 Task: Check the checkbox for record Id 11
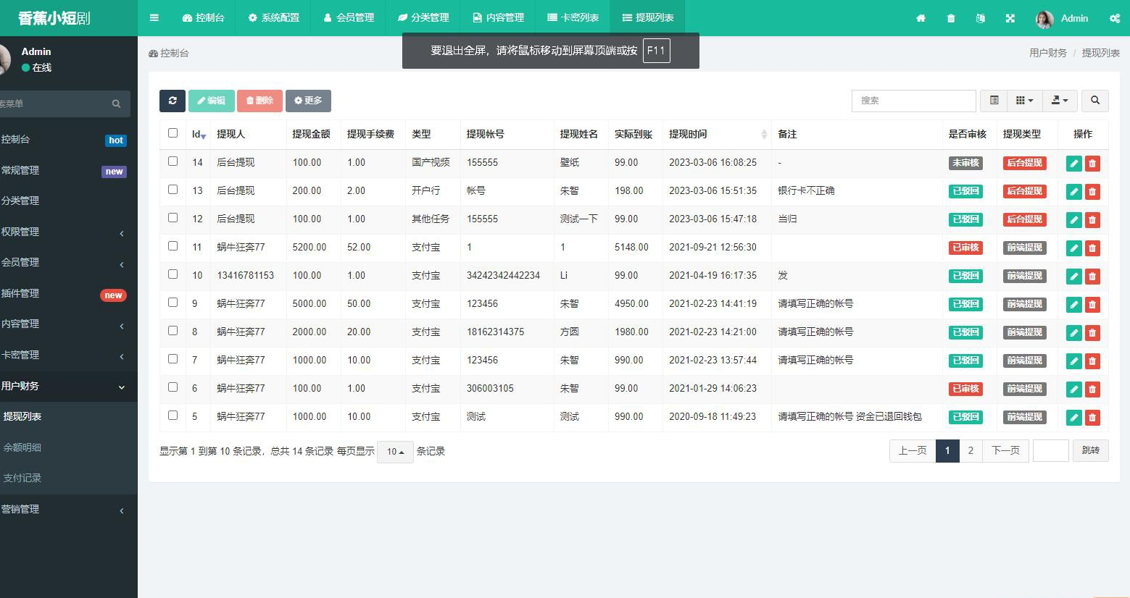(172, 246)
